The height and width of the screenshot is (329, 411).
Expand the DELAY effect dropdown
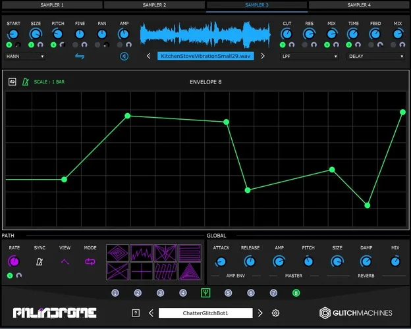point(376,57)
